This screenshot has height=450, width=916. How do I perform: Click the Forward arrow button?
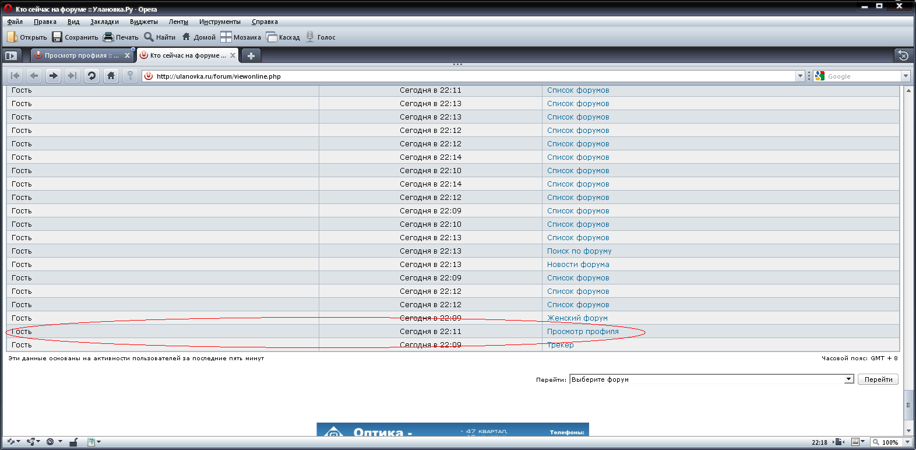(53, 76)
